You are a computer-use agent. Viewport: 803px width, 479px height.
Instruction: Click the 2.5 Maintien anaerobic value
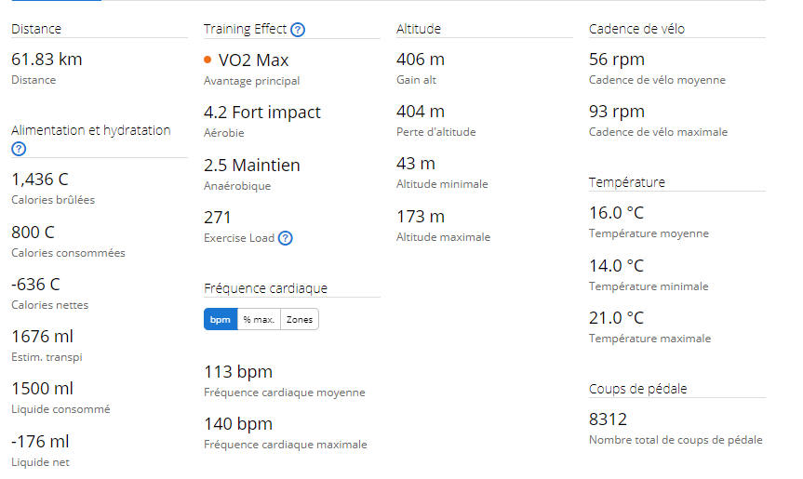(252, 166)
